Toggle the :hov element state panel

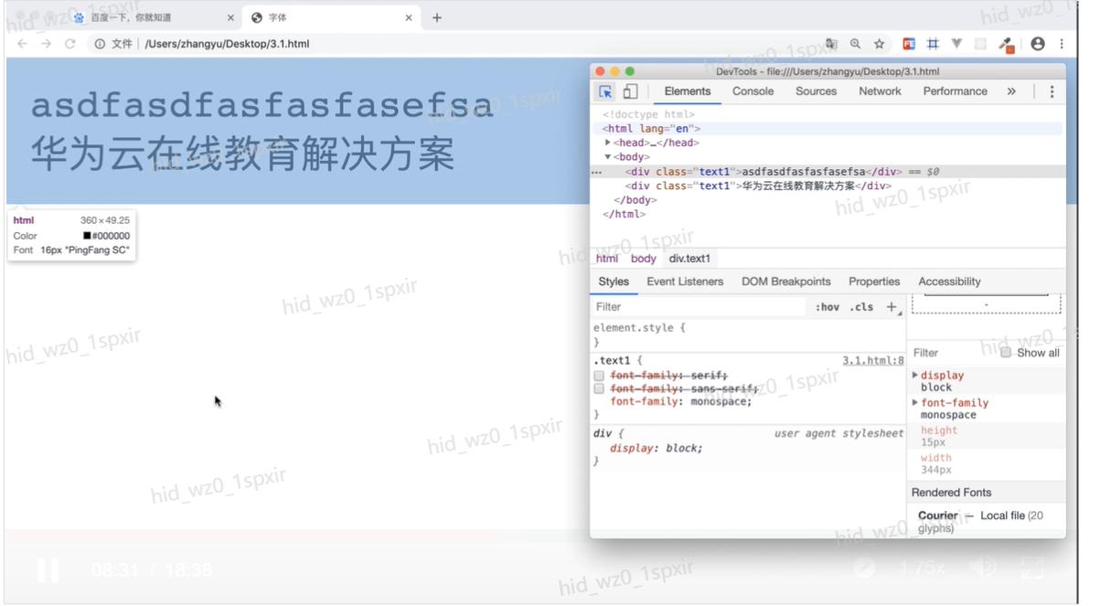tap(827, 307)
